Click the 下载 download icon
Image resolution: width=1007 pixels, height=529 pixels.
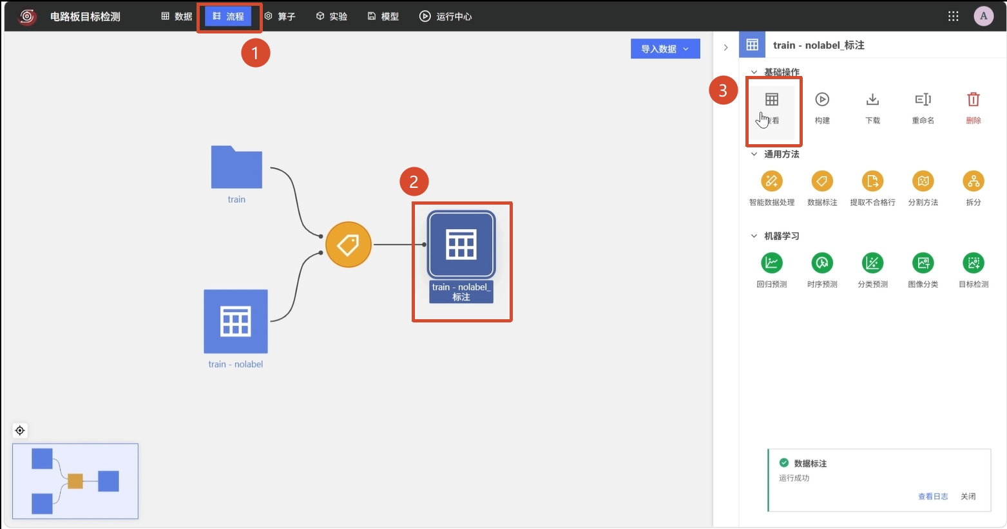tap(872, 100)
